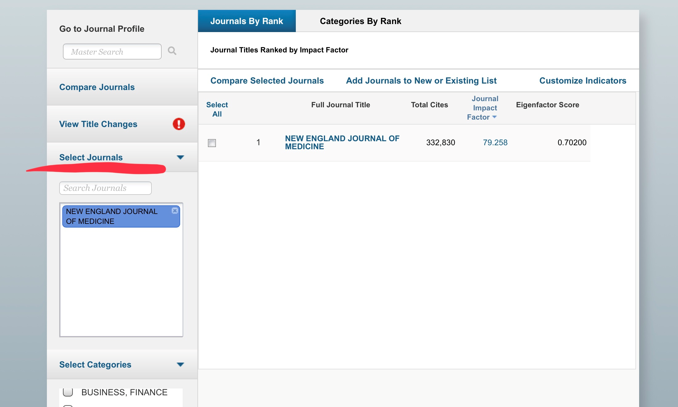This screenshot has width=678, height=407.
Task: Focus the Master Search input field
Action: click(112, 51)
